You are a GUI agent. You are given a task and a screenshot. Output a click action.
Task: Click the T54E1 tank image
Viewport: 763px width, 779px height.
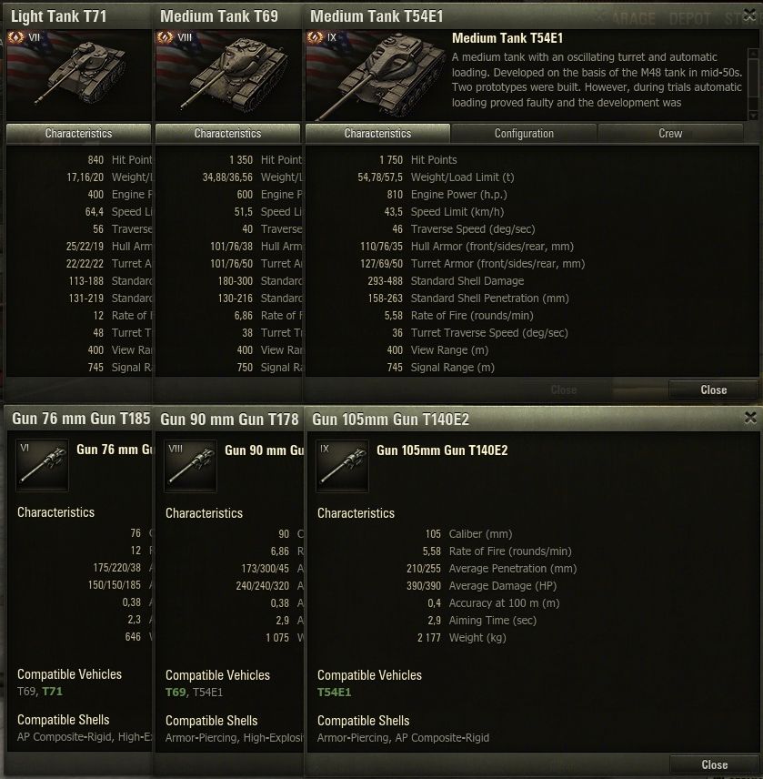(376, 75)
